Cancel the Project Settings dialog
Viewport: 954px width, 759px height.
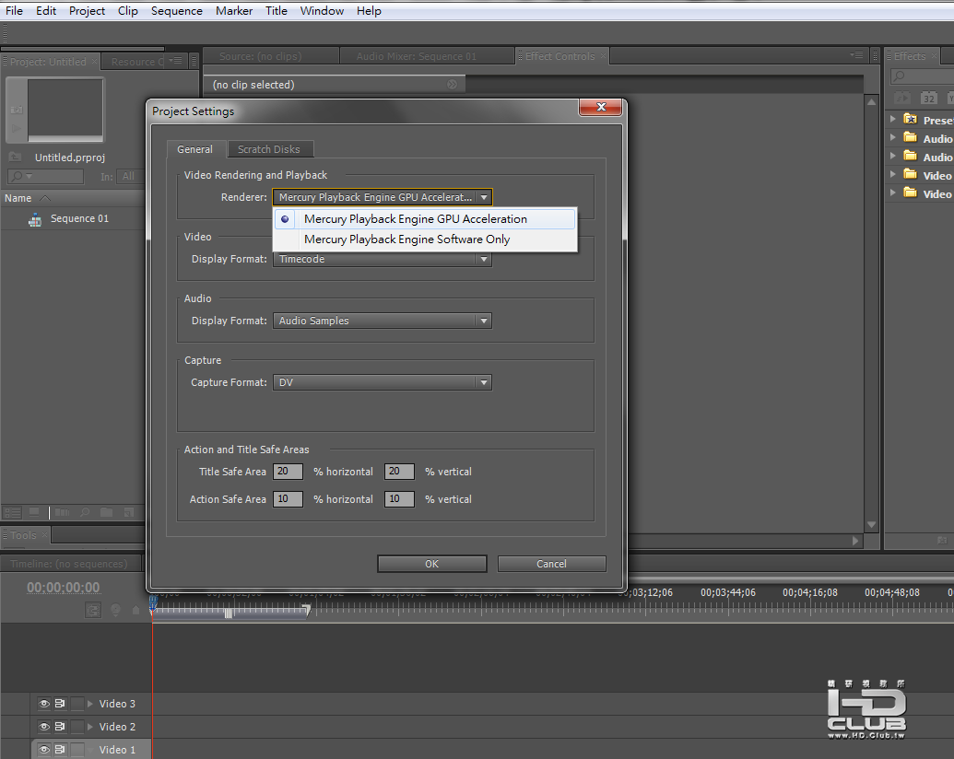pos(551,564)
